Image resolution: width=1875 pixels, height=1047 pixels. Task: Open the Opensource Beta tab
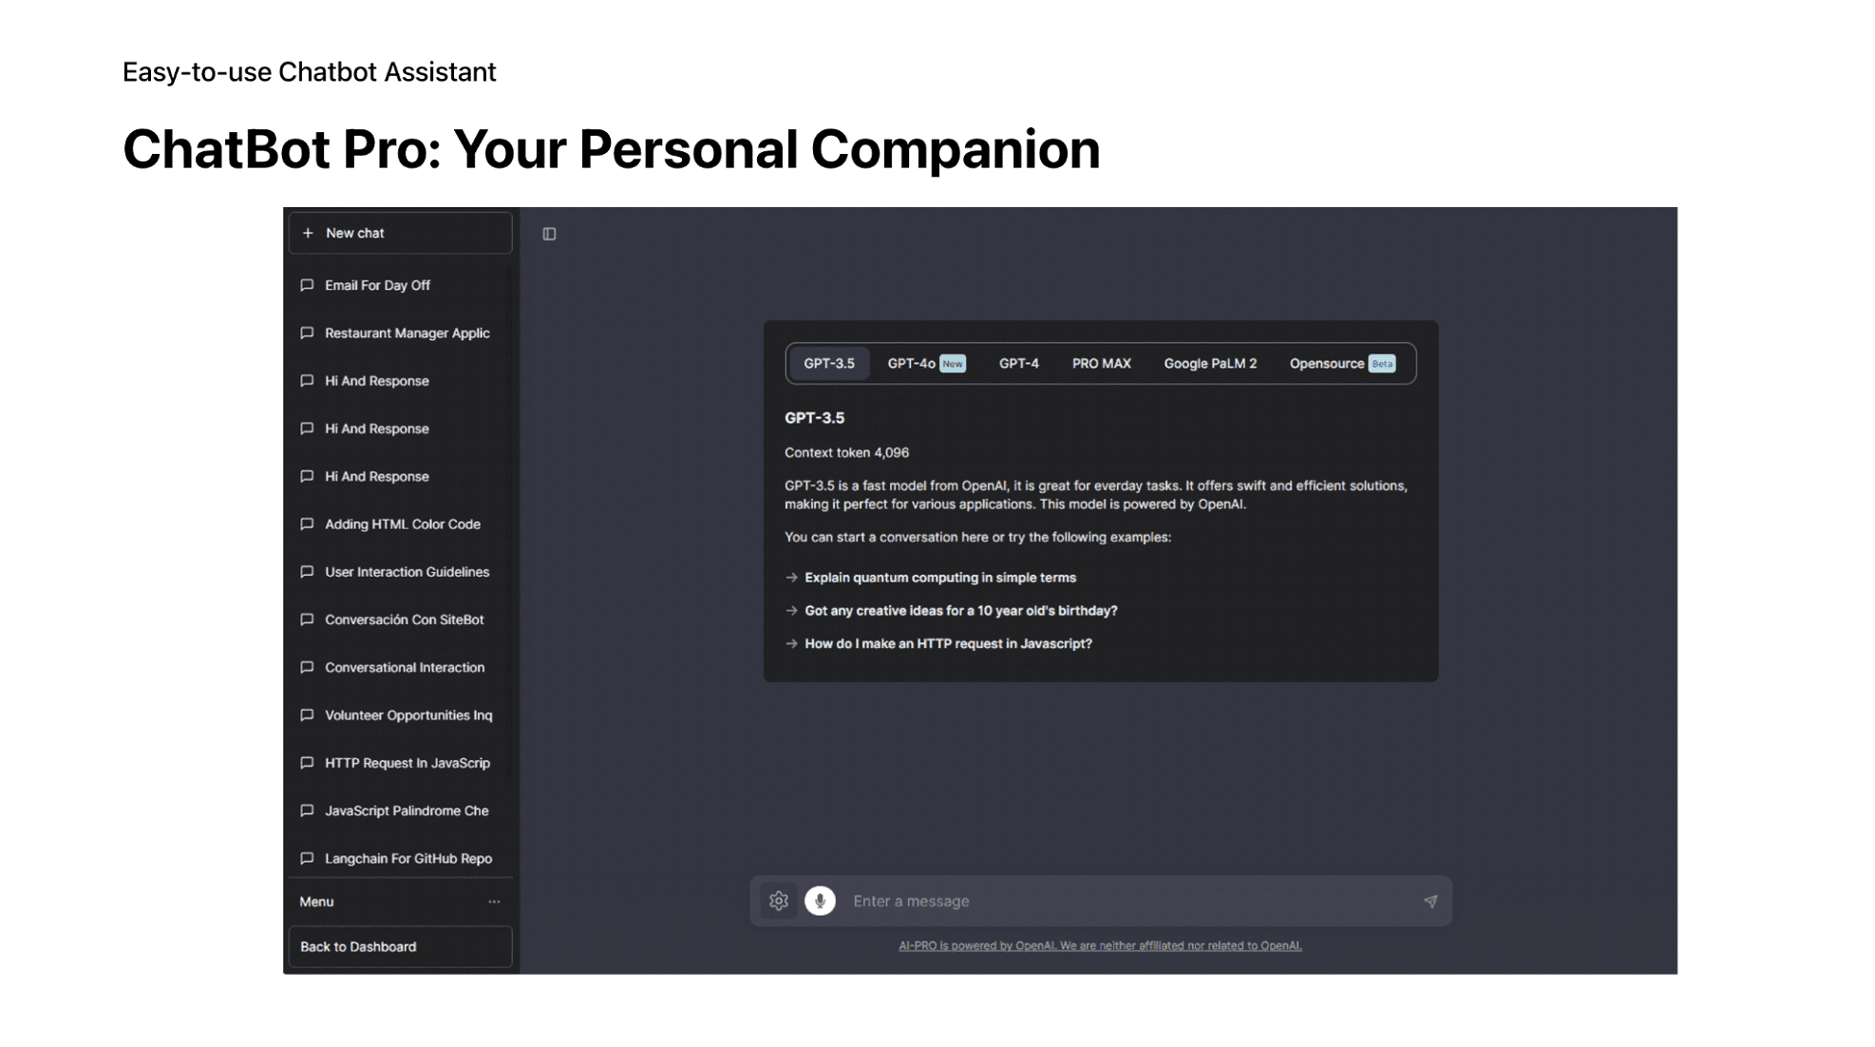(1342, 363)
